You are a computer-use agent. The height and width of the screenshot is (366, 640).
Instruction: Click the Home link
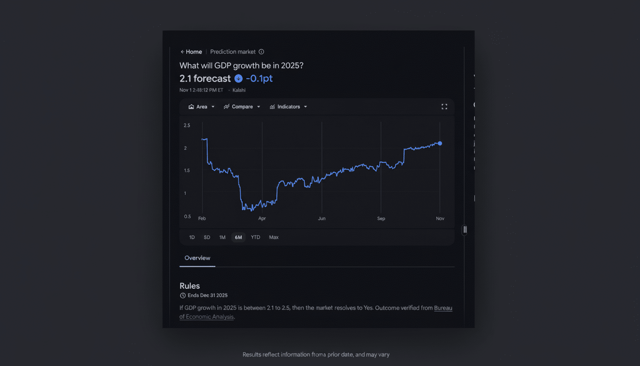[x=193, y=51]
